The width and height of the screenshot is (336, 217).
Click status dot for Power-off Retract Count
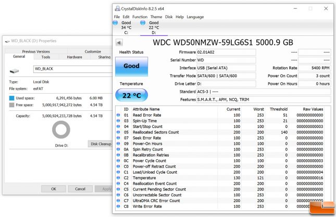point(118,167)
